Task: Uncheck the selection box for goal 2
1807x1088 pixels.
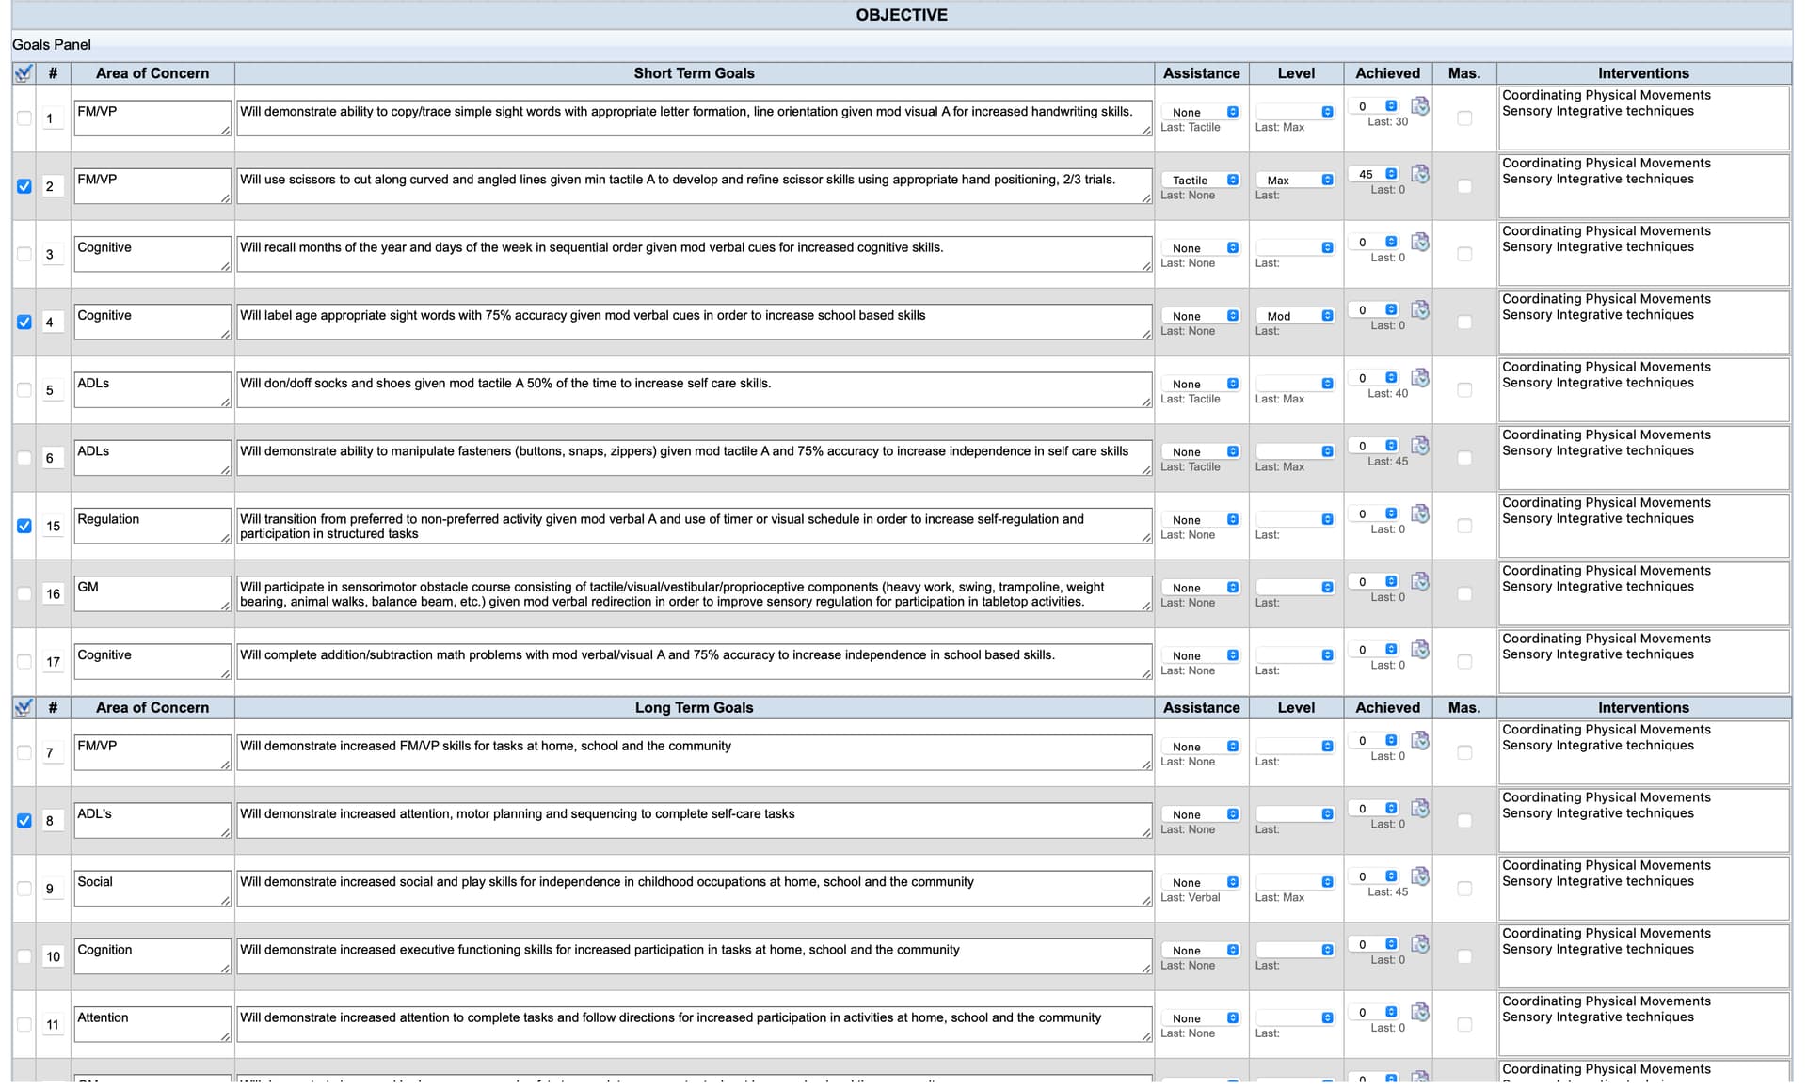Action: pyautogui.click(x=24, y=186)
